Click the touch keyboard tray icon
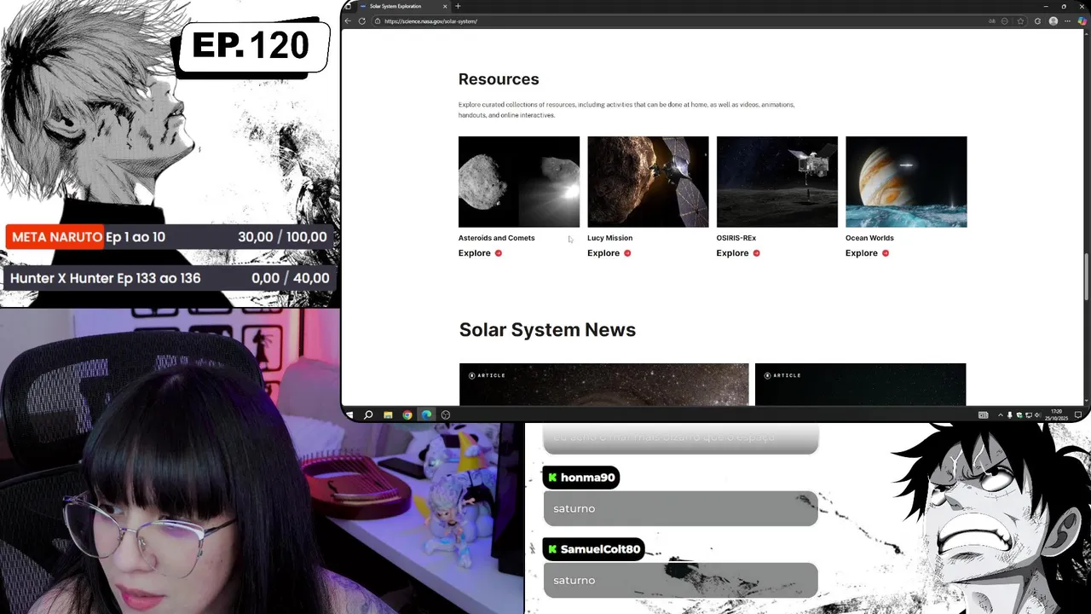 [983, 415]
